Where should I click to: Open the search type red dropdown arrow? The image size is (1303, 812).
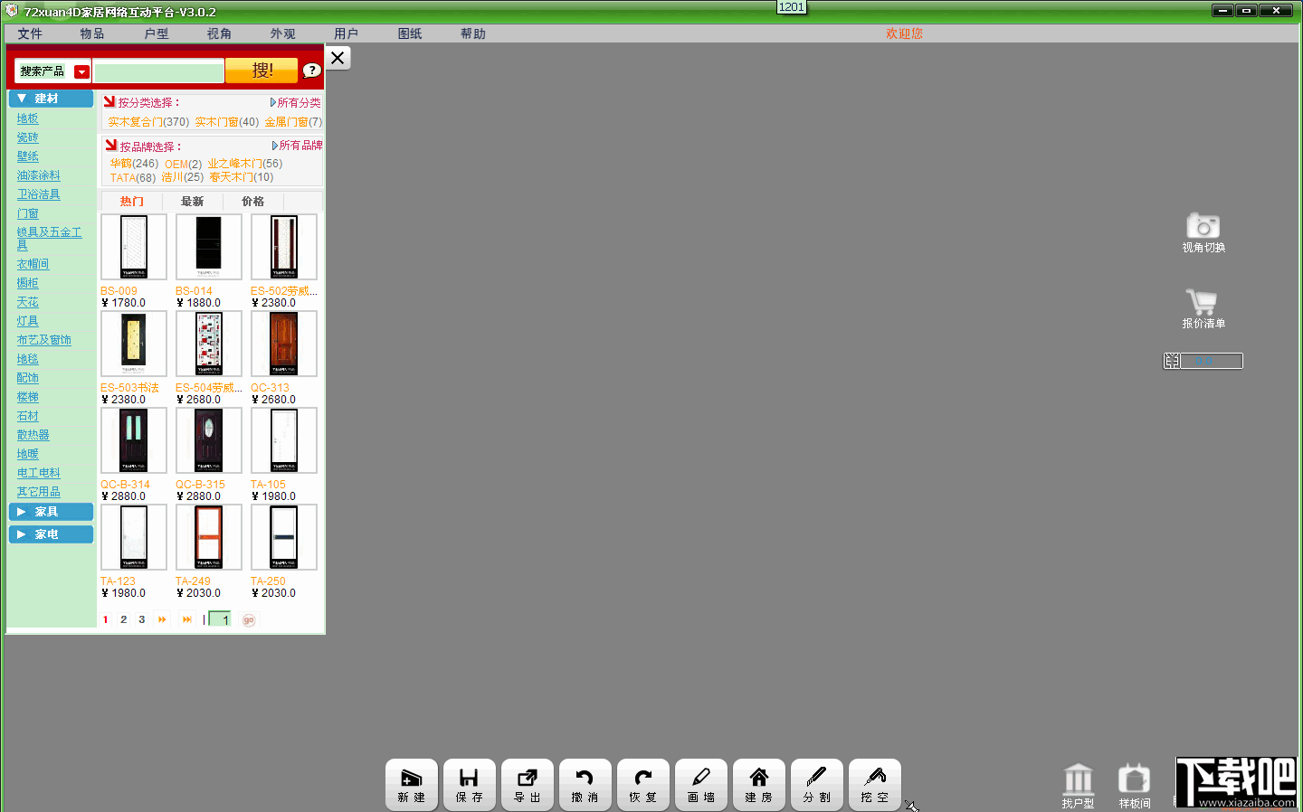[x=81, y=71]
